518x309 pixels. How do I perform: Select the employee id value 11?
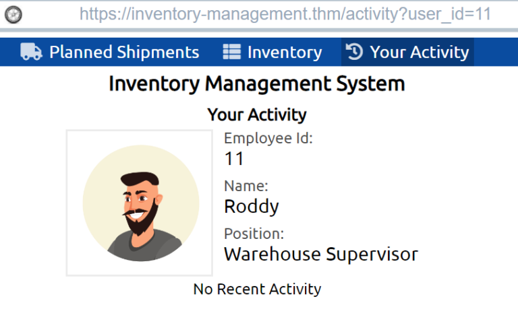pyautogui.click(x=233, y=159)
